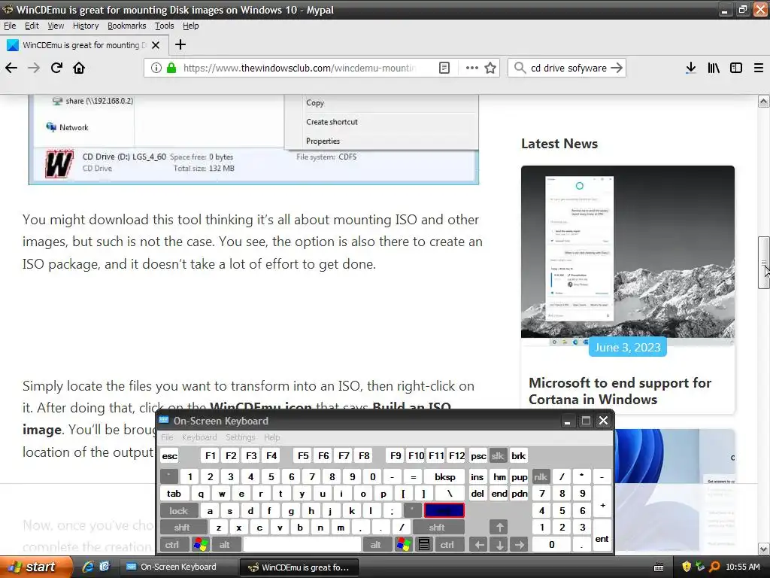The height and width of the screenshot is (578, 770).
Task: Click the search box with 'cd drive sofyware'
Action: click(x=568, y=68)
